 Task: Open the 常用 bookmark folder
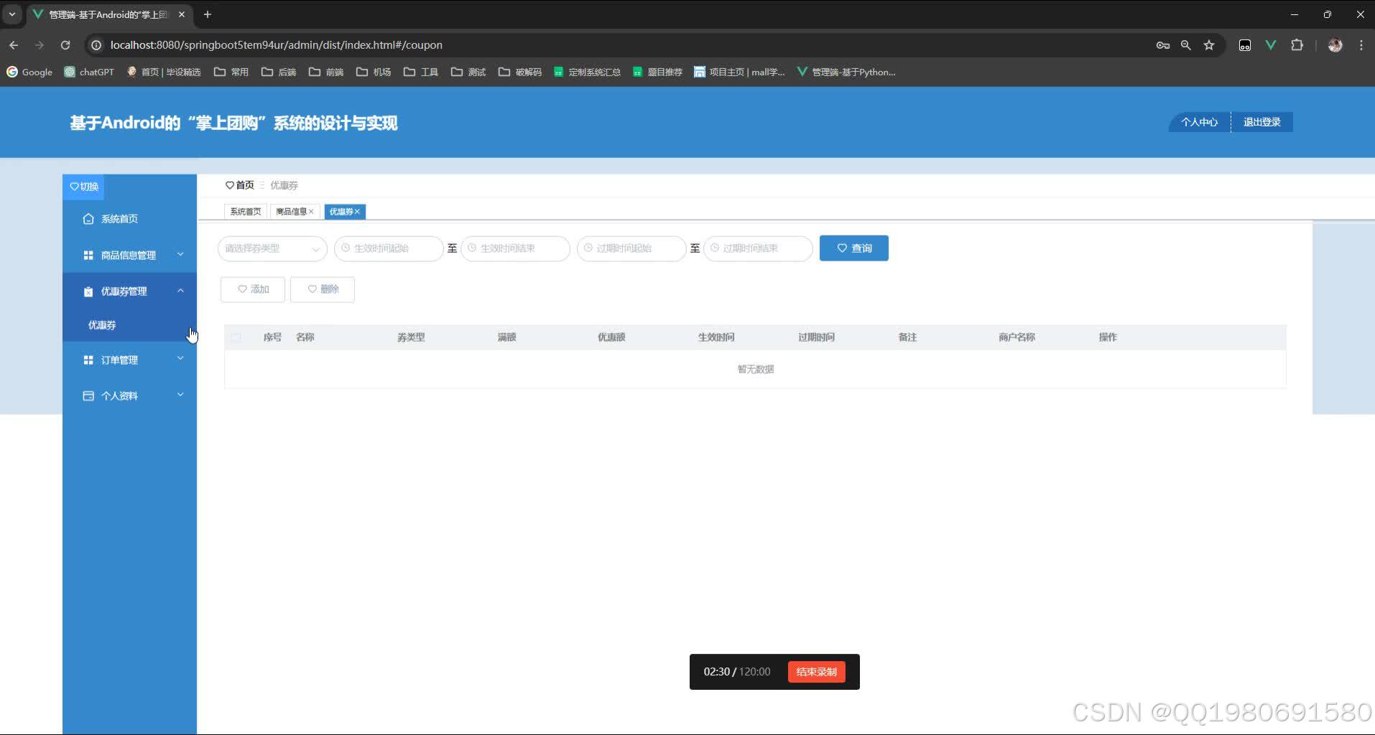pyautogui.click(x=231, y=72)
